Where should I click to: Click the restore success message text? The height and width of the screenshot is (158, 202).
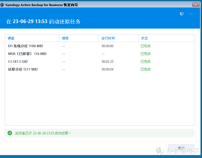[43, 133]
